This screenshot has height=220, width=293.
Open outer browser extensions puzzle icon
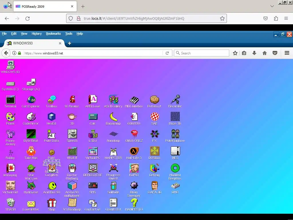(x=276, y=18)
